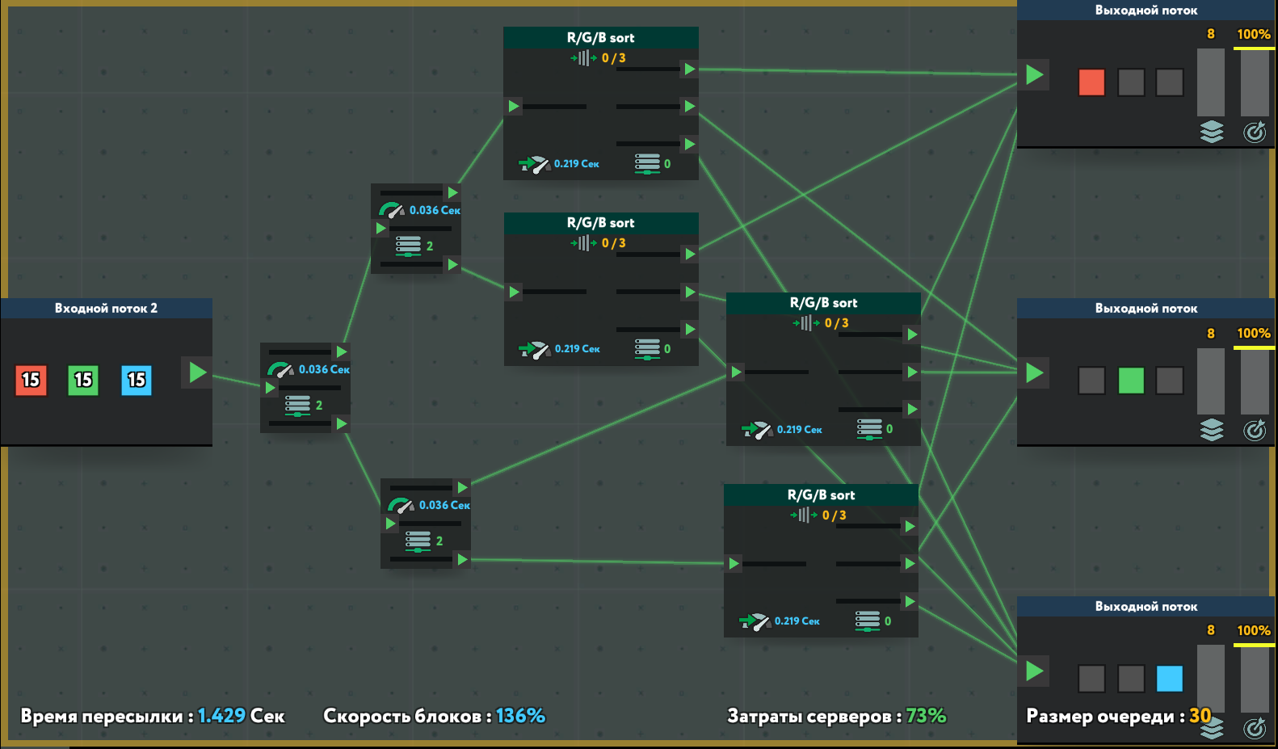The image size is (1278, 749).
Task: Click the lower output port of the splitter fed by input stream
Action: click(342, 423)
